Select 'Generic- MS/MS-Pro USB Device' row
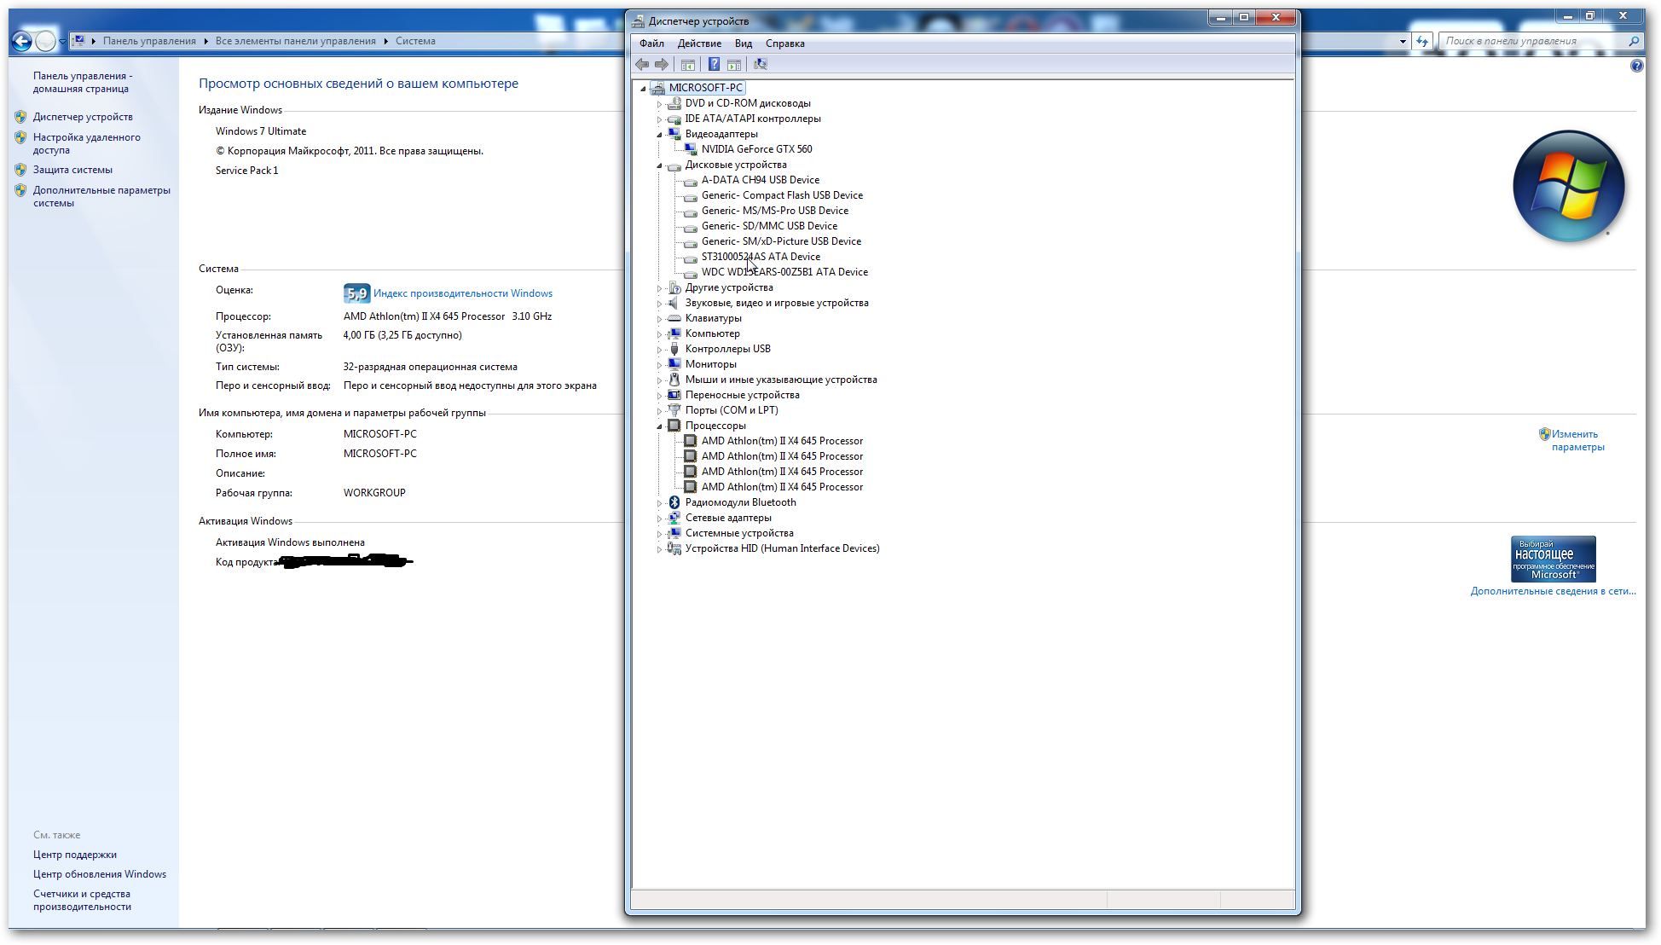This screenshot has width=1661, height=945. pos(775,211)
